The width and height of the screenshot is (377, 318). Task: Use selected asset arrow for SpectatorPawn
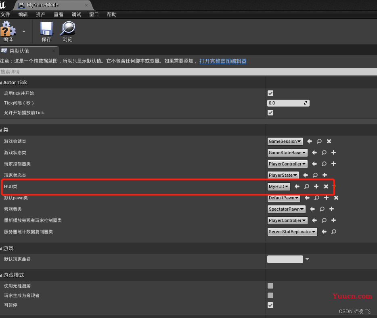[312, 209]
